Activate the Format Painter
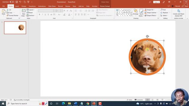This screenshot has width=189, height=106. 12,16
